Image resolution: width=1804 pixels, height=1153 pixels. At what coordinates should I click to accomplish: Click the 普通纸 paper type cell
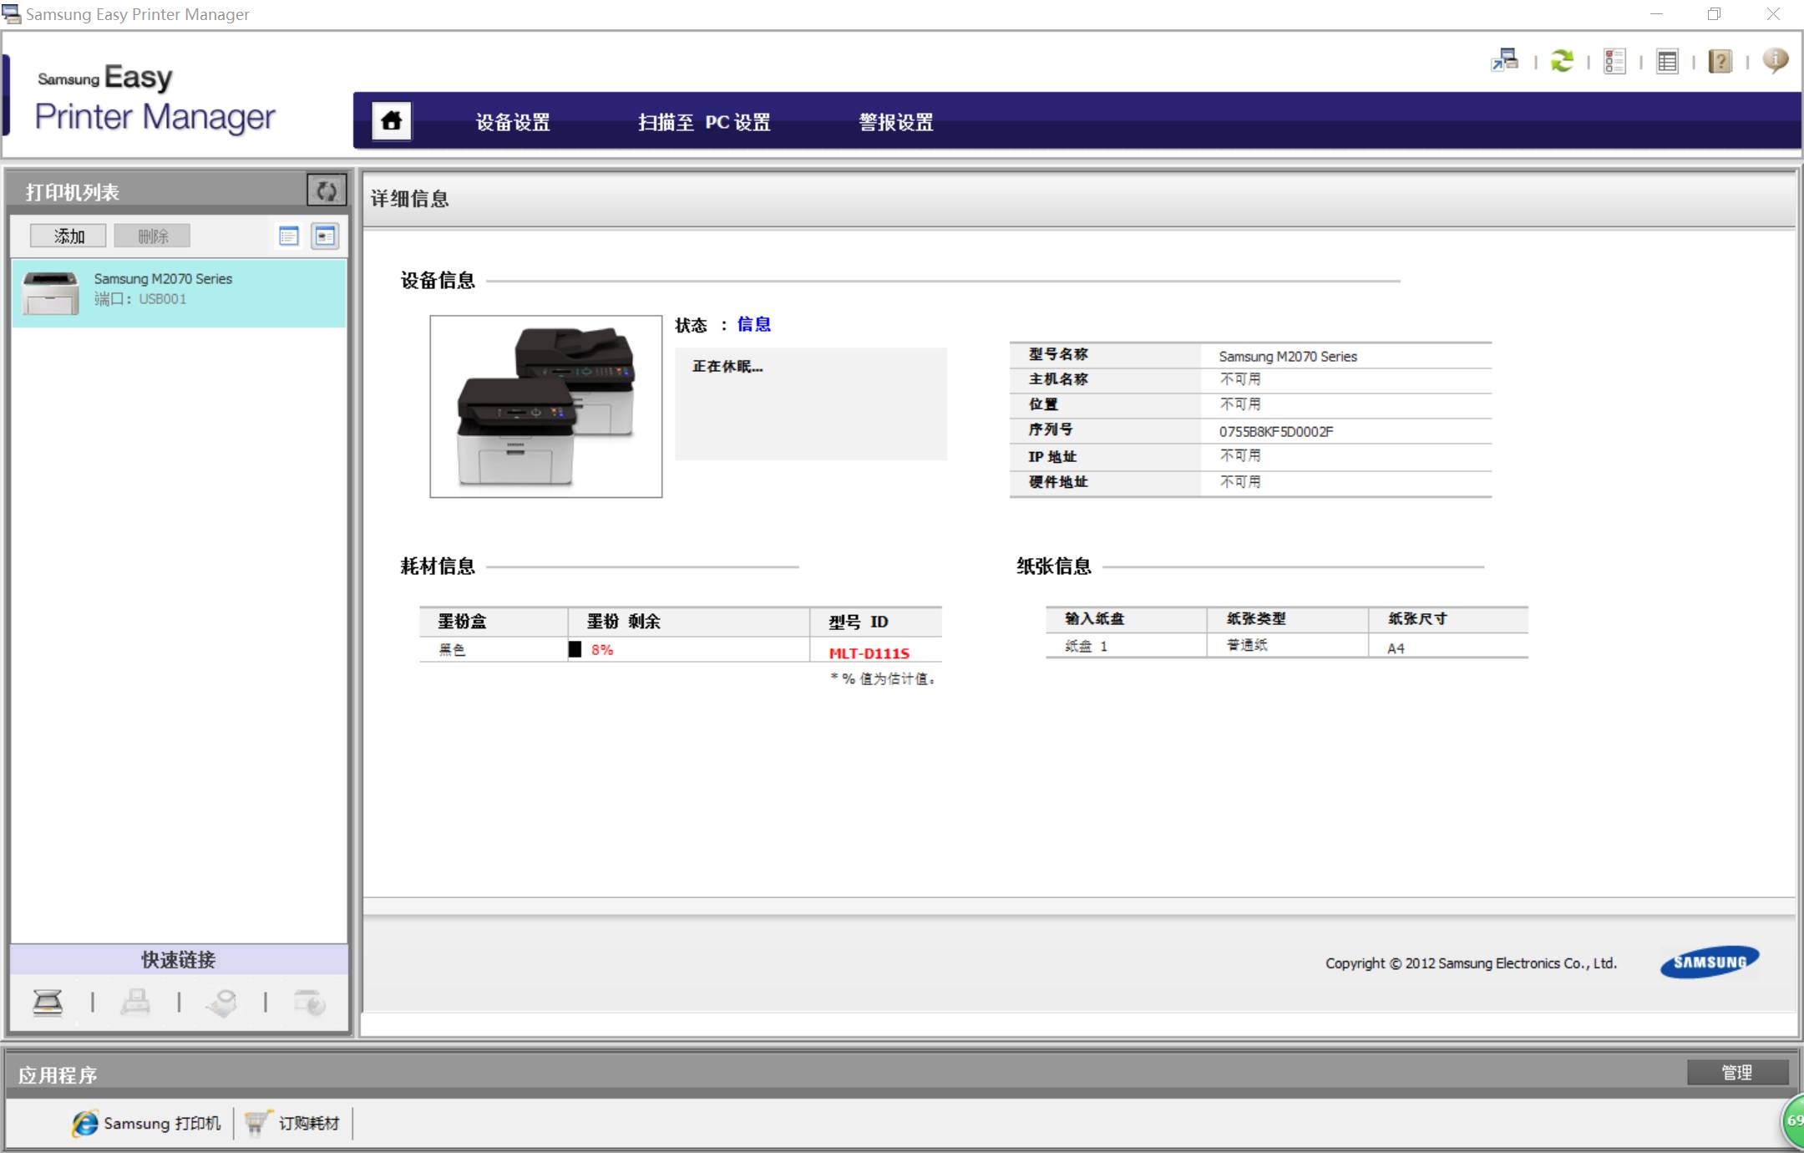1247,645
